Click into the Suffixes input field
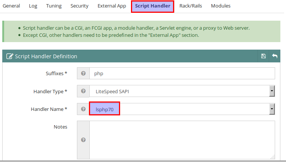 182,73
